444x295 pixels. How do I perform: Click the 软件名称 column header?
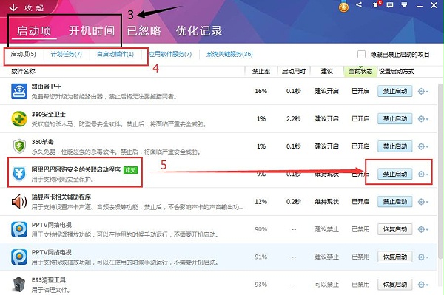pyautogui.click(x=23, y=71)
